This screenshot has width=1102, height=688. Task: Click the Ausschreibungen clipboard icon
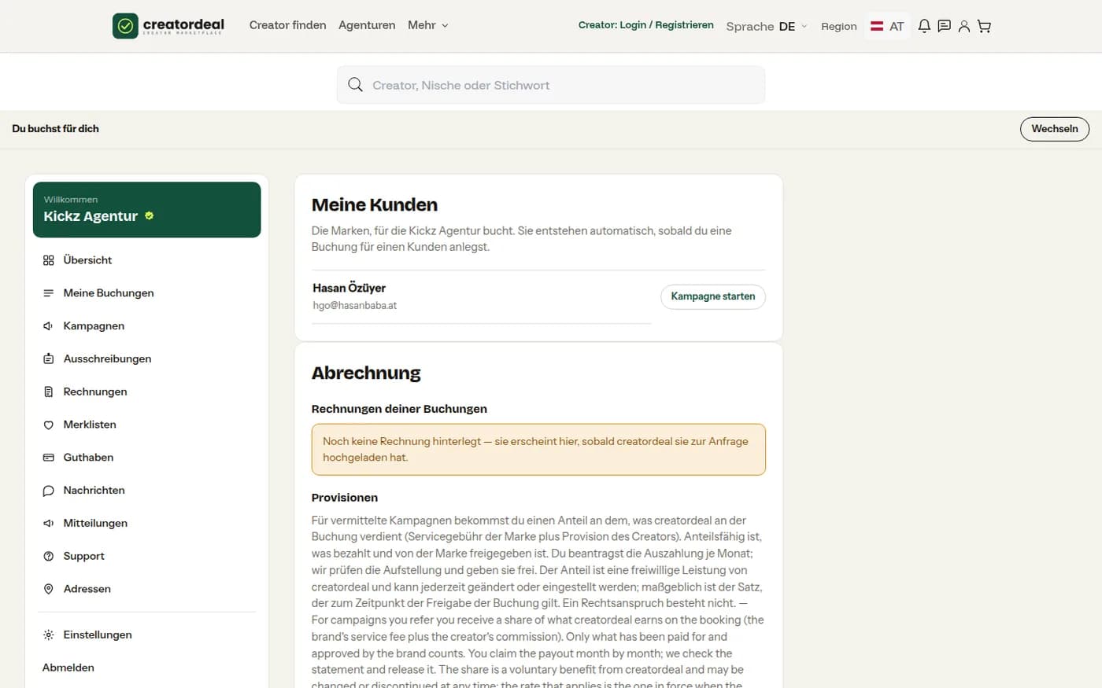pyautogui.click(x=48, y=359)
